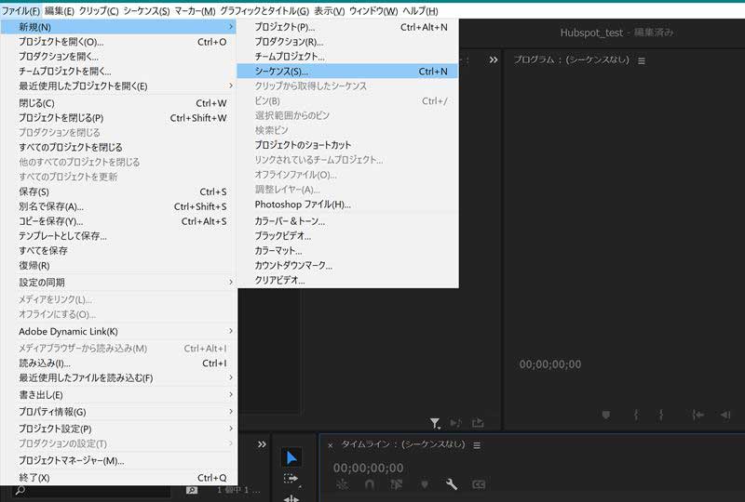
Task: Open the グラフィックとタイトル(G) menu
Action: pyautogui.click(x=264, y=10)
